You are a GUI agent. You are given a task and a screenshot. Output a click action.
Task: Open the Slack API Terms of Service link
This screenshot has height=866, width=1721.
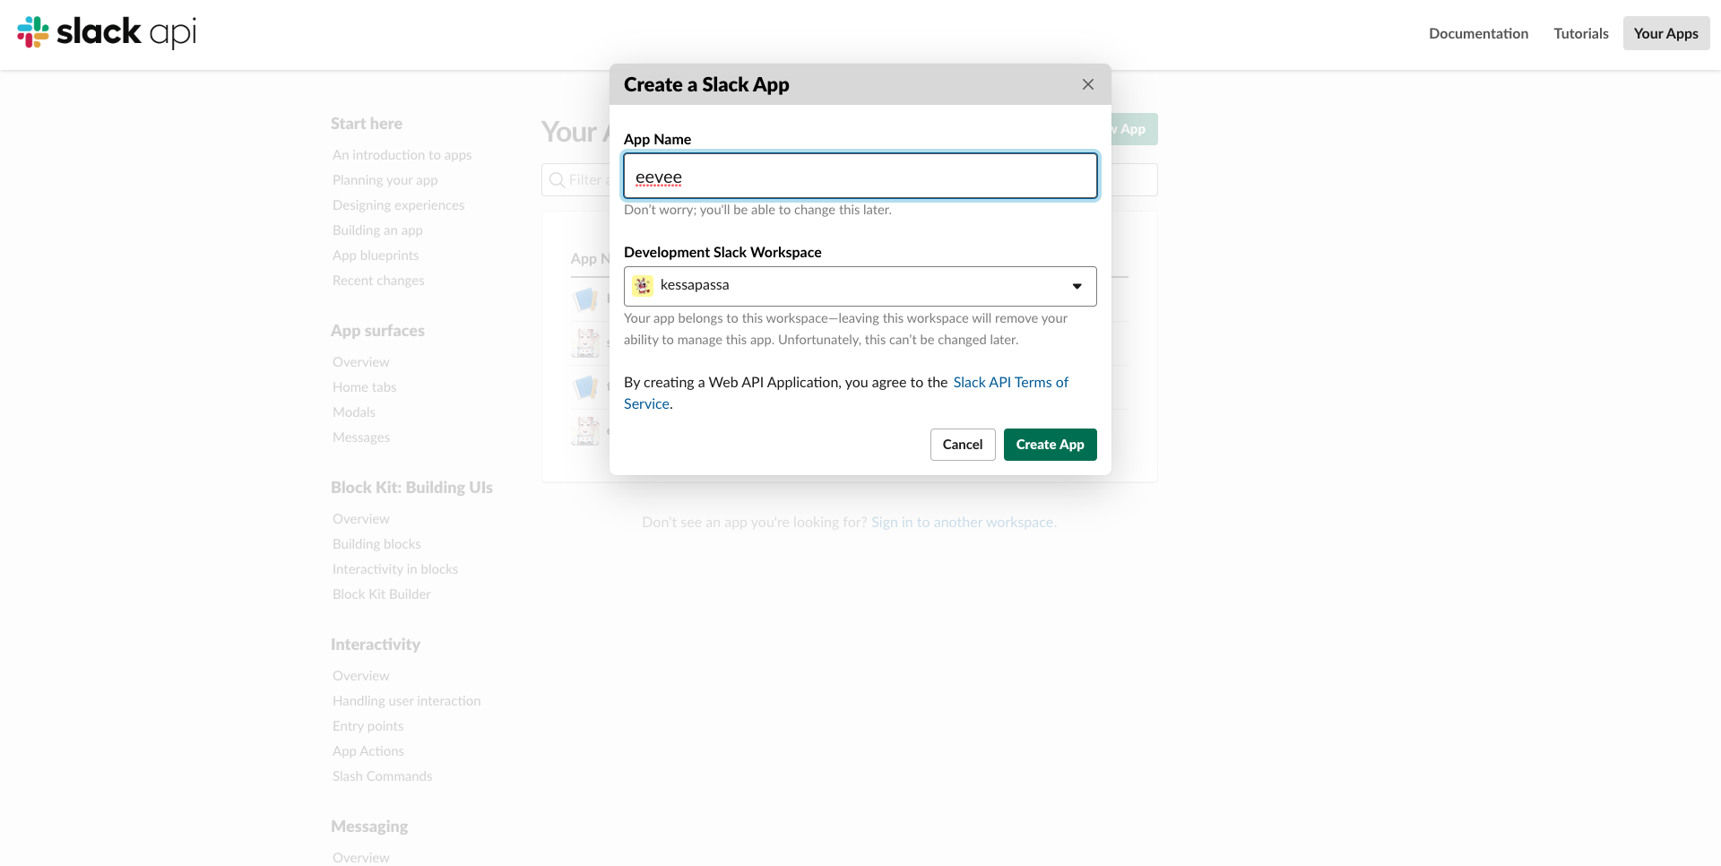coord(1011,382)
